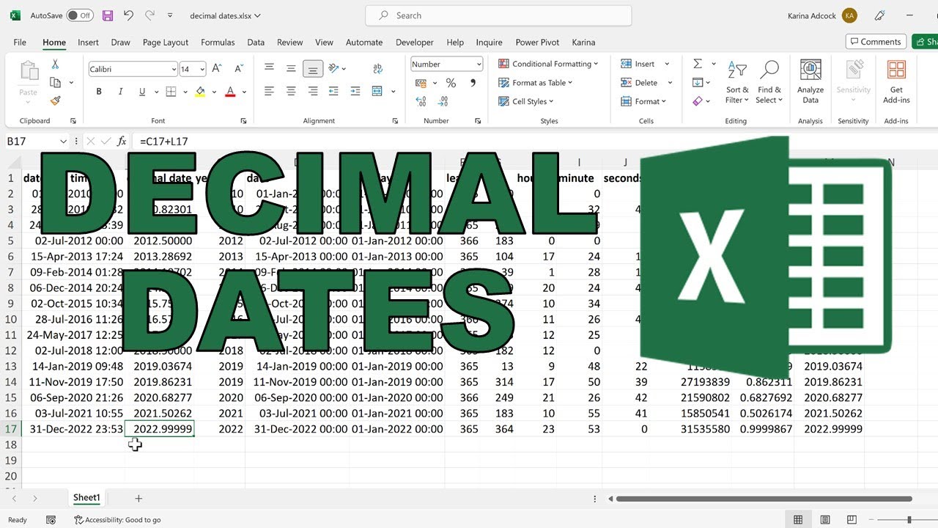Screen dimensions: 938x528
Task: Click Wrap Text icon
Action: (x=377, y=67)
